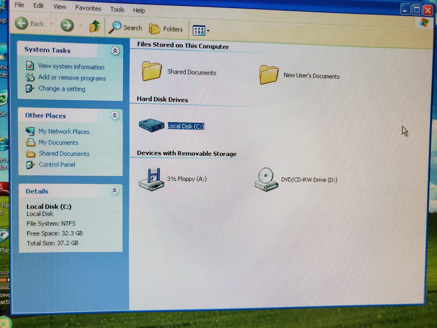The height and width of the screenshot is (328, 437).
Task: Open My Documents link in Other Places
Action: tap(58, 142)
